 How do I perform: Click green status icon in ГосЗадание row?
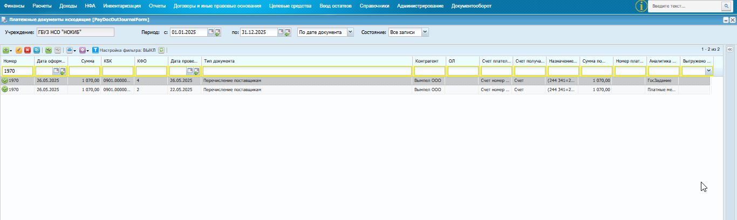5,80
